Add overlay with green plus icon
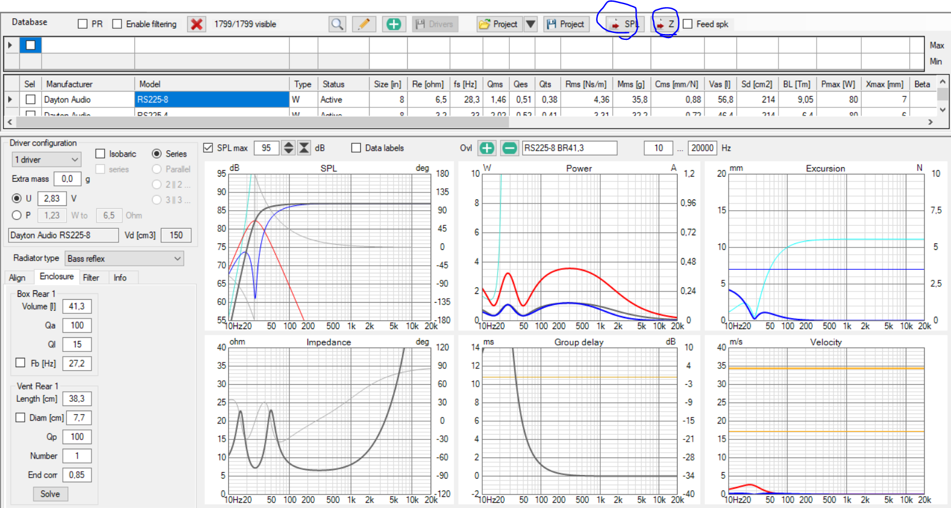 click(487, 148)
